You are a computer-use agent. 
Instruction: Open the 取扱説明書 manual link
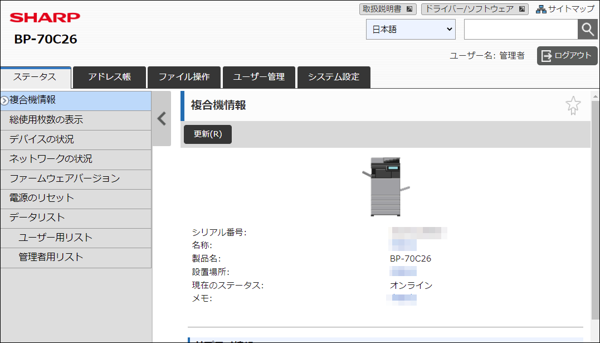point(388,9)
